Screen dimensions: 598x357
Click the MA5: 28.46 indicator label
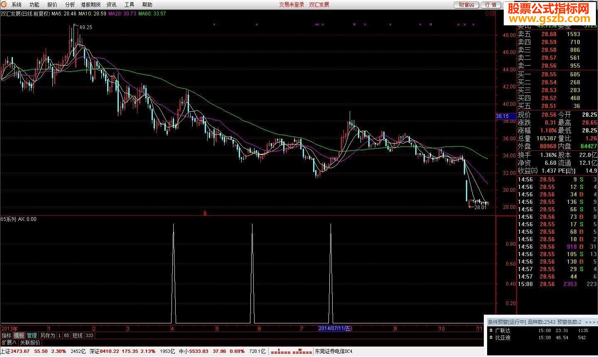coord(64,14)
